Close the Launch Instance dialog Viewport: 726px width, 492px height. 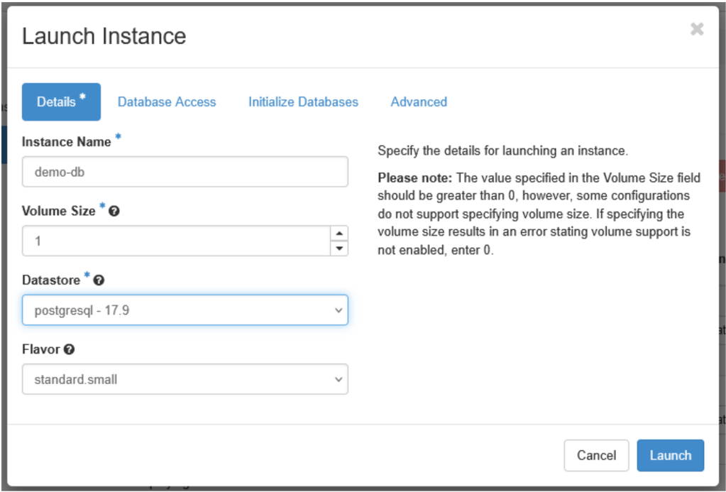[x=697, y=29]
